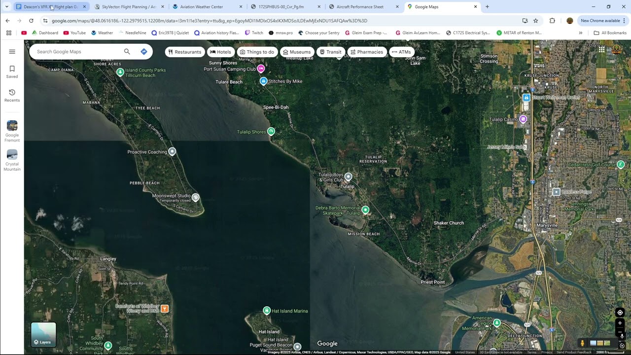Expand the tab search dropdown
The image size is (631, 355).
(x=7, y=7)
